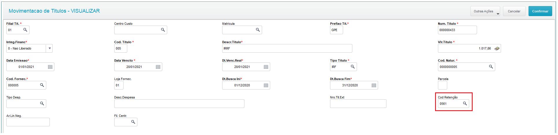
Task: Open lookup search for Centro Custo field
Action: click(163, 30)
